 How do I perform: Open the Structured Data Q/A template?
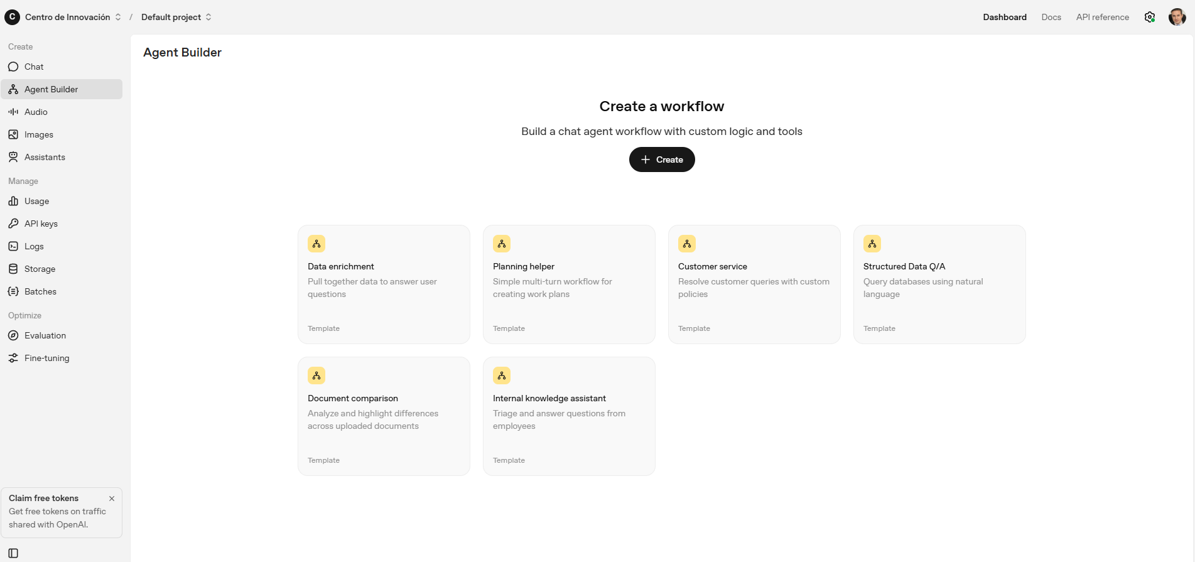coord(939,284)
